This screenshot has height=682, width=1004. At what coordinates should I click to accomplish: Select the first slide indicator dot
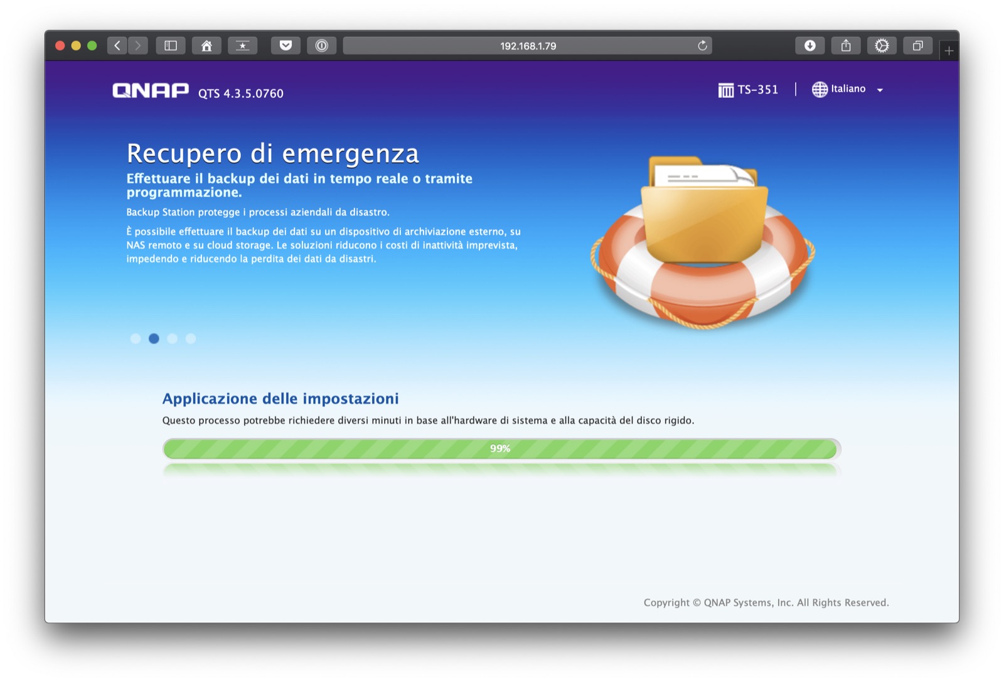point(136,338)
